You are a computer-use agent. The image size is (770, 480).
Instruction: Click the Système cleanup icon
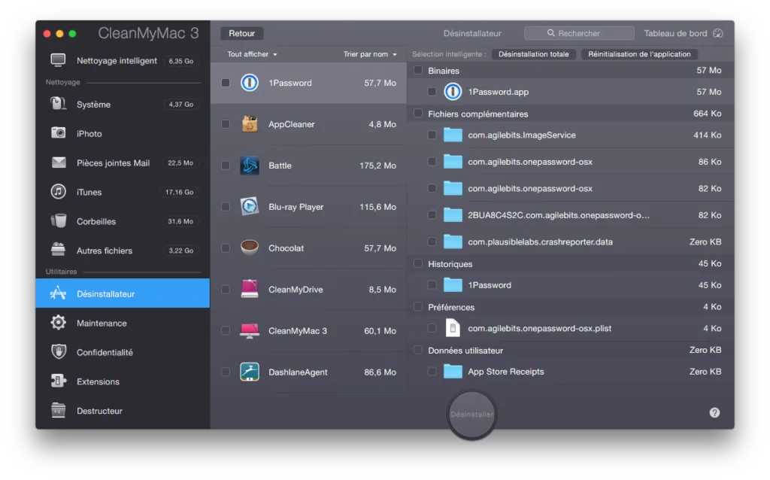[x=59, y=104]
